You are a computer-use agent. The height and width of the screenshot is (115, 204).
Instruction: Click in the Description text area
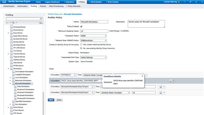(x=146, y=24)
